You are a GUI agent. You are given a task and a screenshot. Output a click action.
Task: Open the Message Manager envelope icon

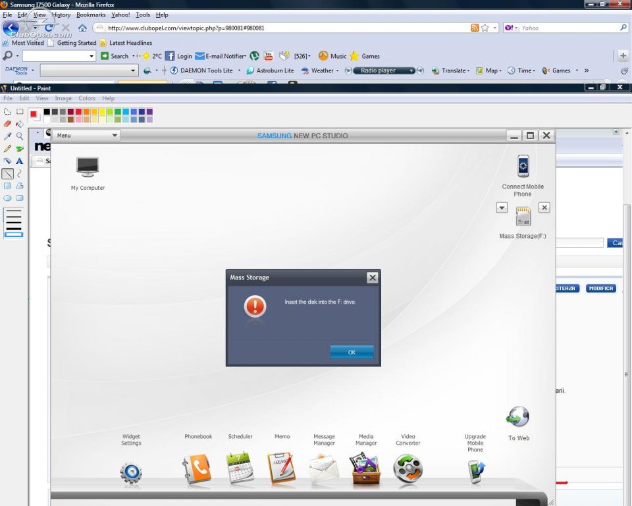click(x=324, y=469)
